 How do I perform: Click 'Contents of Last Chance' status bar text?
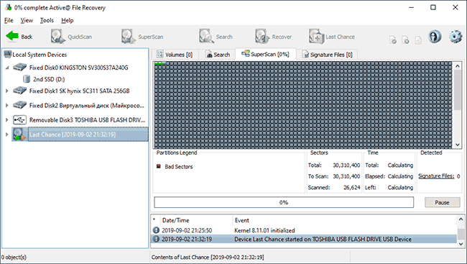point(208,257)
